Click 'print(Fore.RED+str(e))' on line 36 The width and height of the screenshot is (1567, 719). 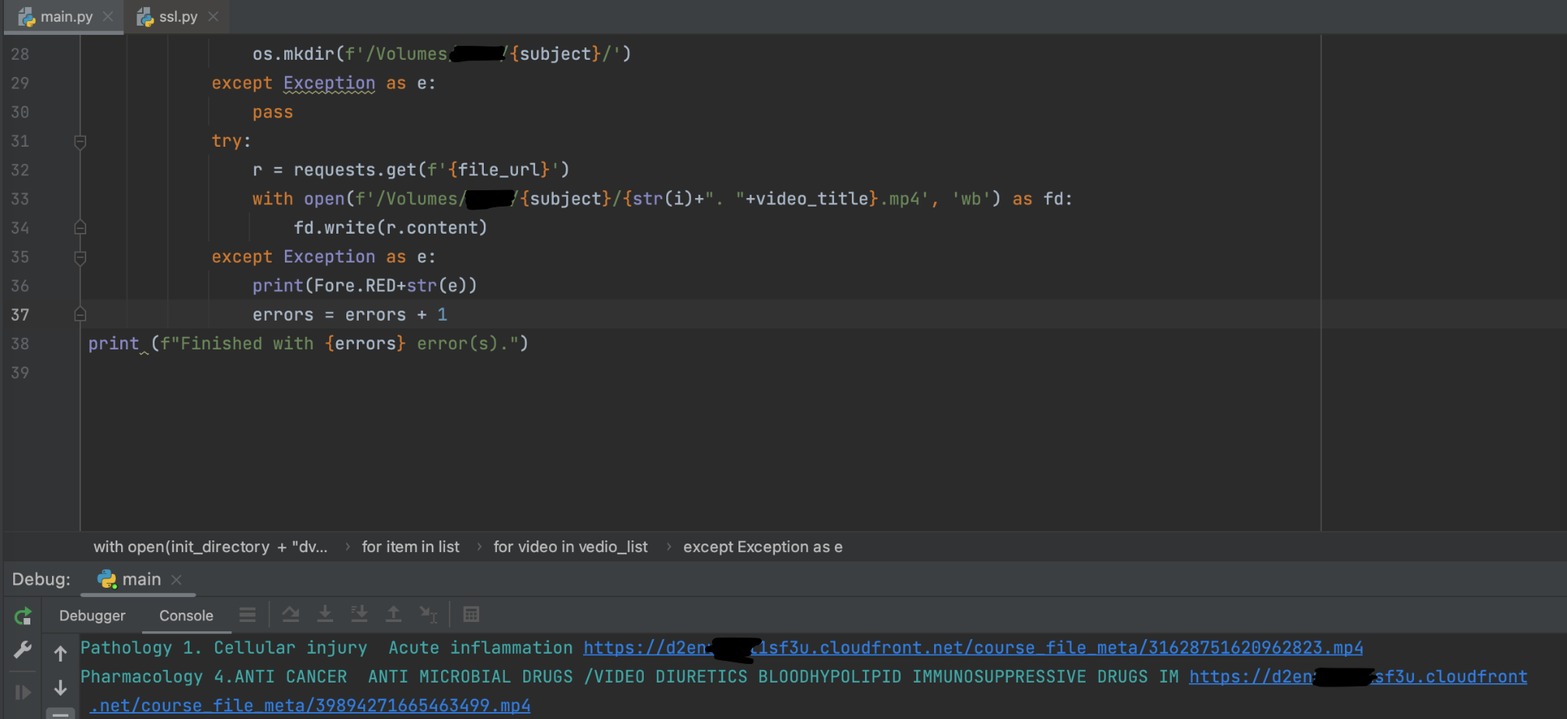click(x=365, y=286)
